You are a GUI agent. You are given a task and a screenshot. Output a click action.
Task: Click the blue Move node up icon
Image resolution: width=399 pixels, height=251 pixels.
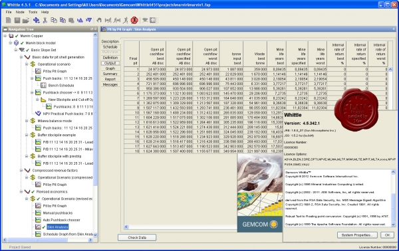coord(80,20)
